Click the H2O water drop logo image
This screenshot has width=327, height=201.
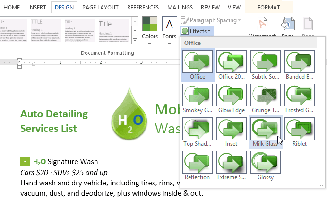(129, 114)
